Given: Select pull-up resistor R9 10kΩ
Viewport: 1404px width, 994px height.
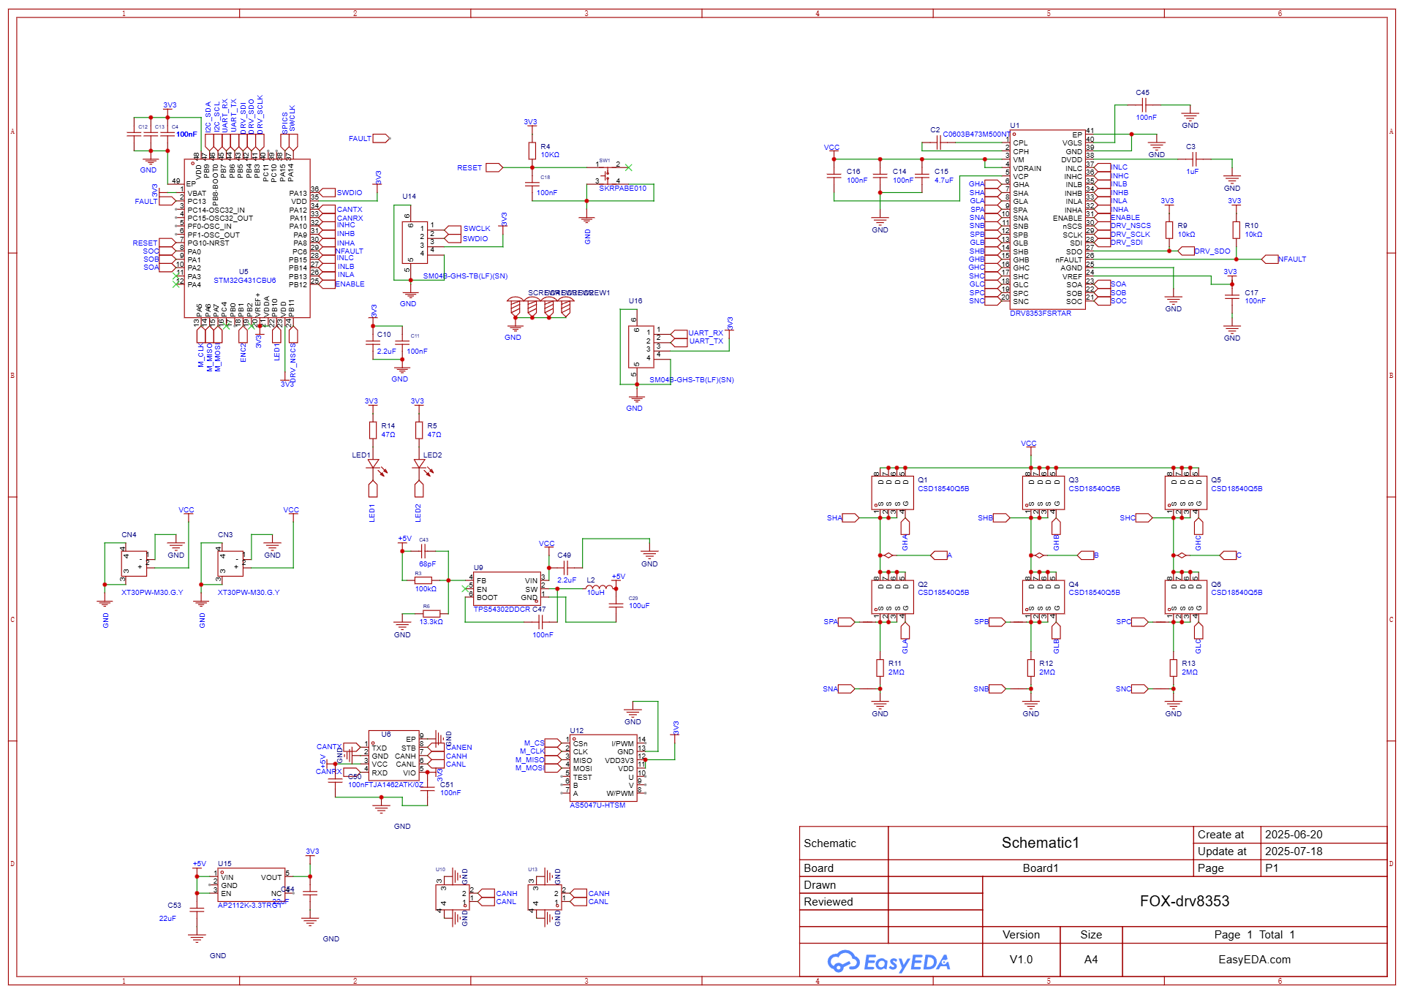Looking at the screenshot, I should (1169, 229).
